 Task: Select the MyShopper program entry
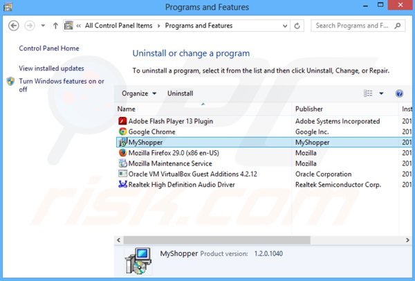[264, 142]
